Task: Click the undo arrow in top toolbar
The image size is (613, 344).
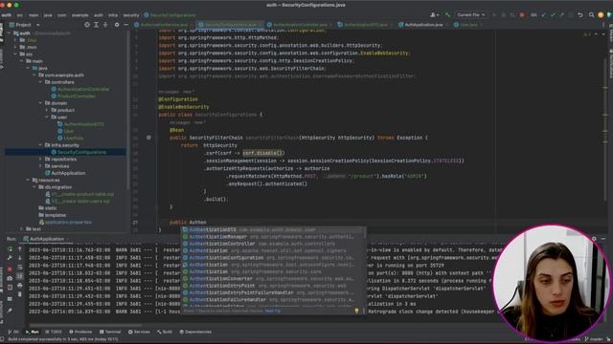Action: [580, 15]
